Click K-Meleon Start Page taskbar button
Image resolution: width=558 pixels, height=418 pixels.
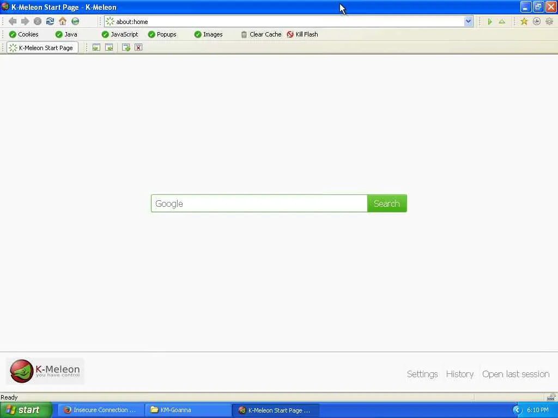click(x=276, y=410)
